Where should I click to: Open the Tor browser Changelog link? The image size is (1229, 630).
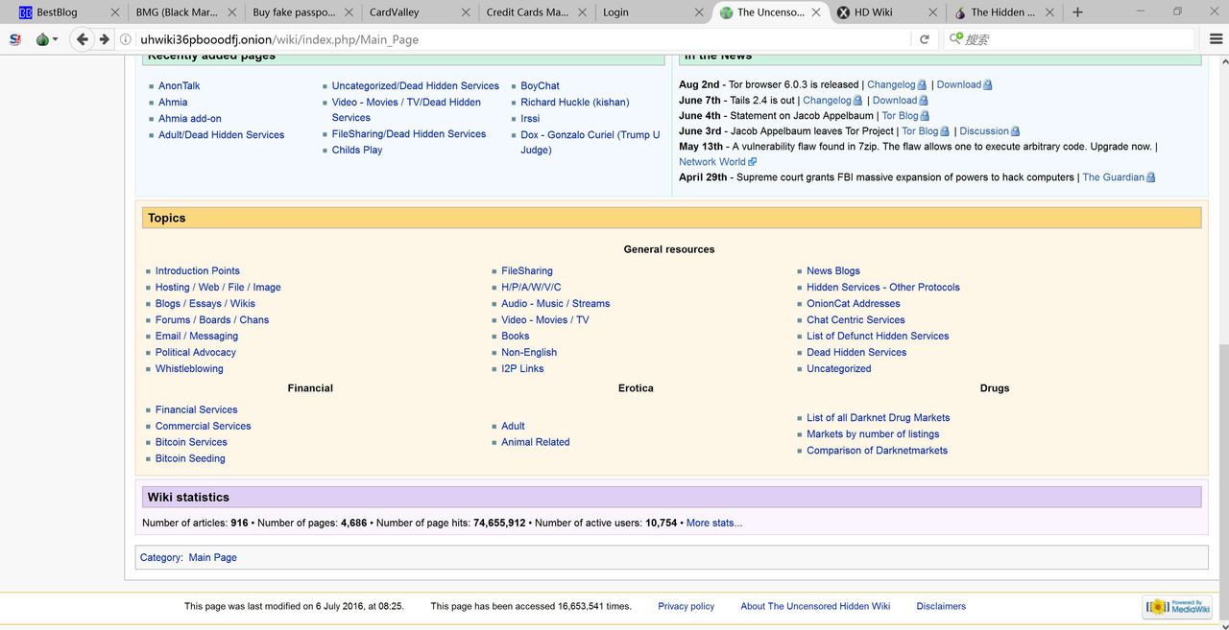(891, 84)
